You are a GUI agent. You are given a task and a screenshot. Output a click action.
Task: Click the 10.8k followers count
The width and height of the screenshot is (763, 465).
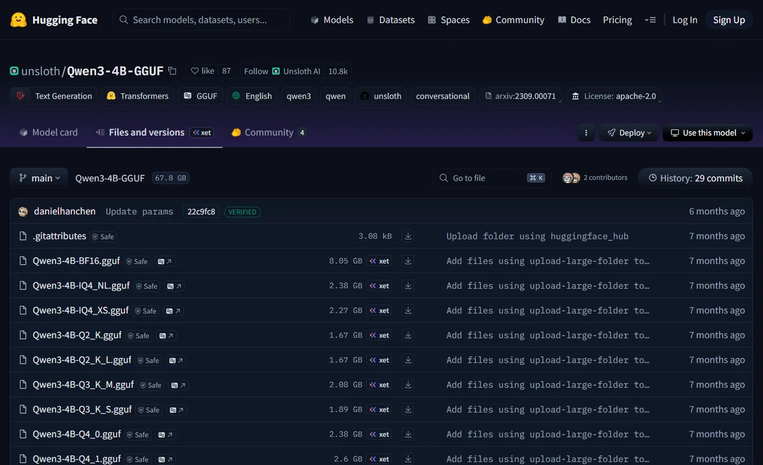pos(338,71)
